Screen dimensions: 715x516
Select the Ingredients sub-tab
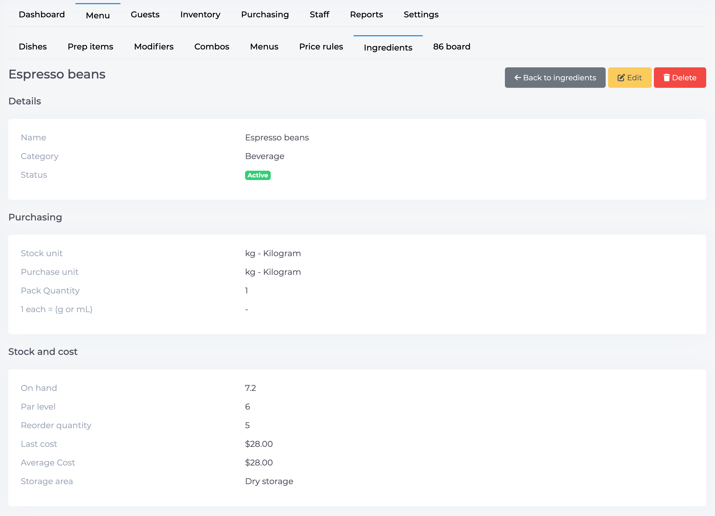pos(388,47)
